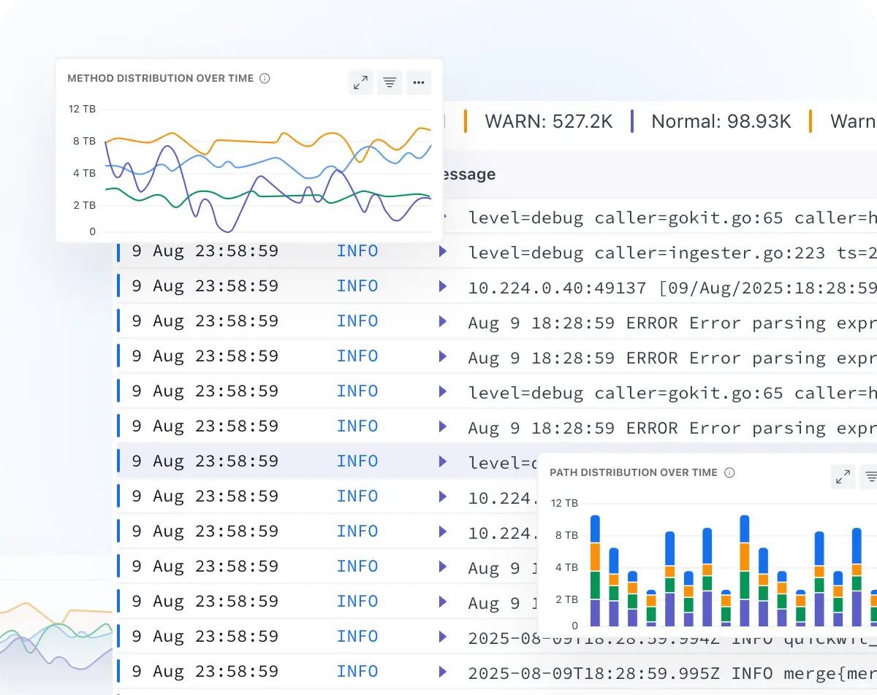The image size is (877, 695).
Task: Click the first stacked bar in Path Distribution
Action: coord(595,569)
